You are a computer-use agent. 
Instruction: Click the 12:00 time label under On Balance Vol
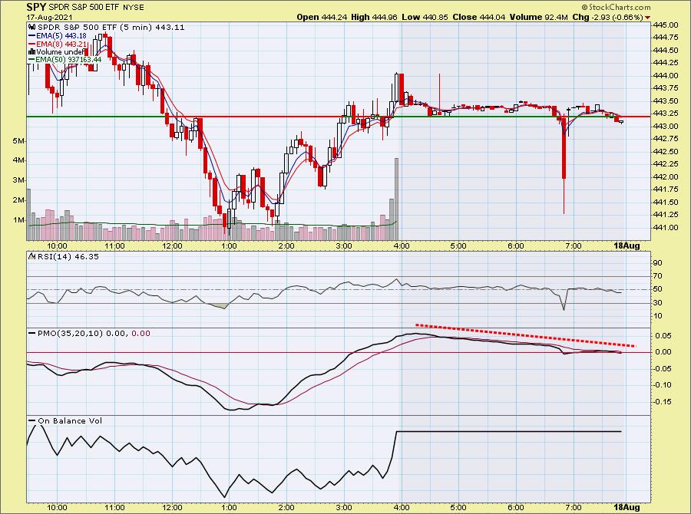click(172, 508)
